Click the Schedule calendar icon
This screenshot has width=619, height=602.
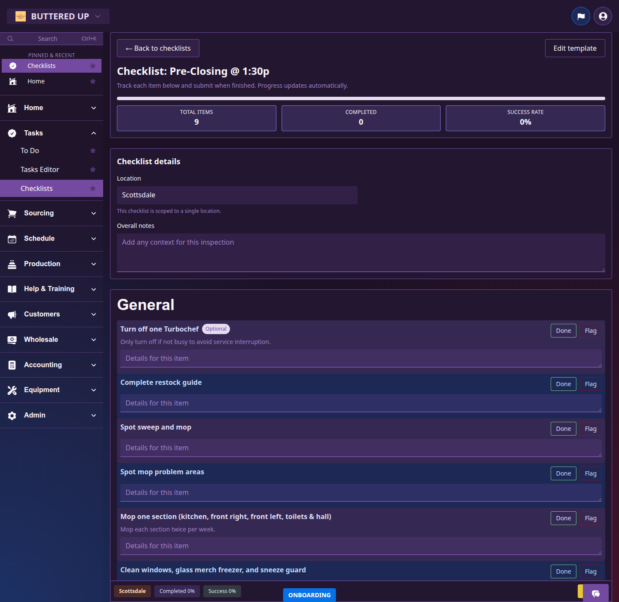[x=12, y=239]
